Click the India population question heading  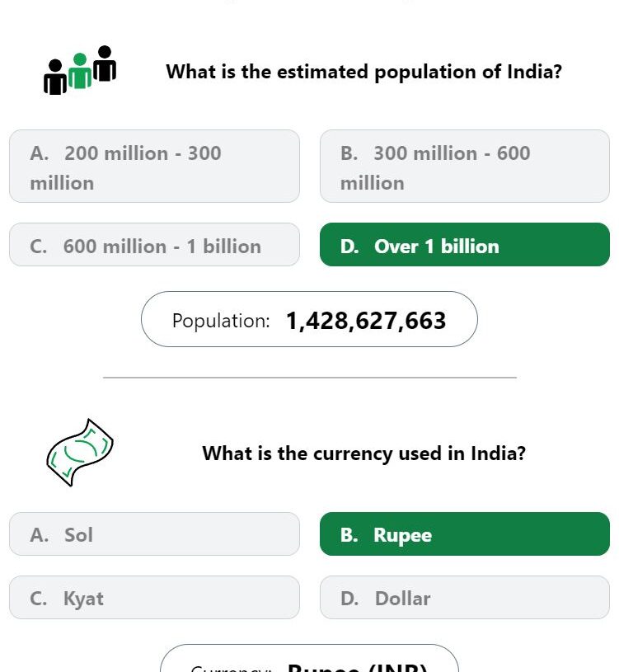click(x=363, y=72)
